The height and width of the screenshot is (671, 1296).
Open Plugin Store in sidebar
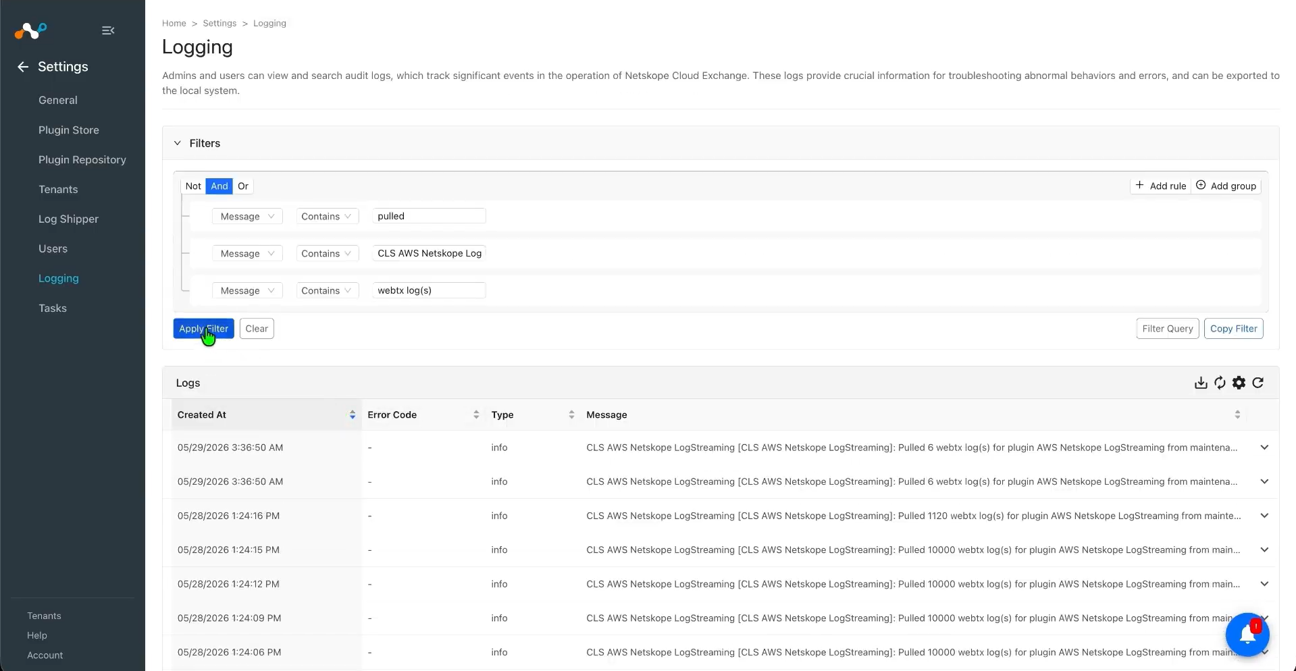coord(69,130)
